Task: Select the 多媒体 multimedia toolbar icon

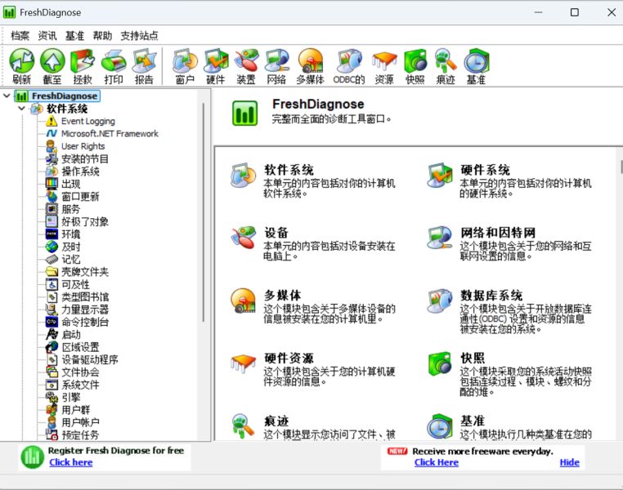Action: coord(311,66)
